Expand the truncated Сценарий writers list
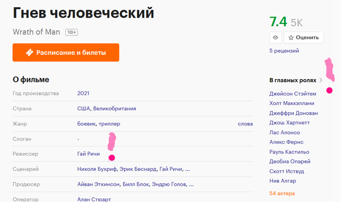This screenshot has height=202, width=341. click(188, 169)
